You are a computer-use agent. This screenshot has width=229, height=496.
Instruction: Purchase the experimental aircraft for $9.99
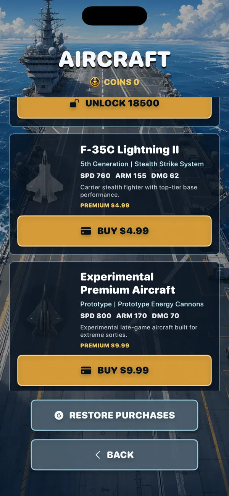point(114,370)
